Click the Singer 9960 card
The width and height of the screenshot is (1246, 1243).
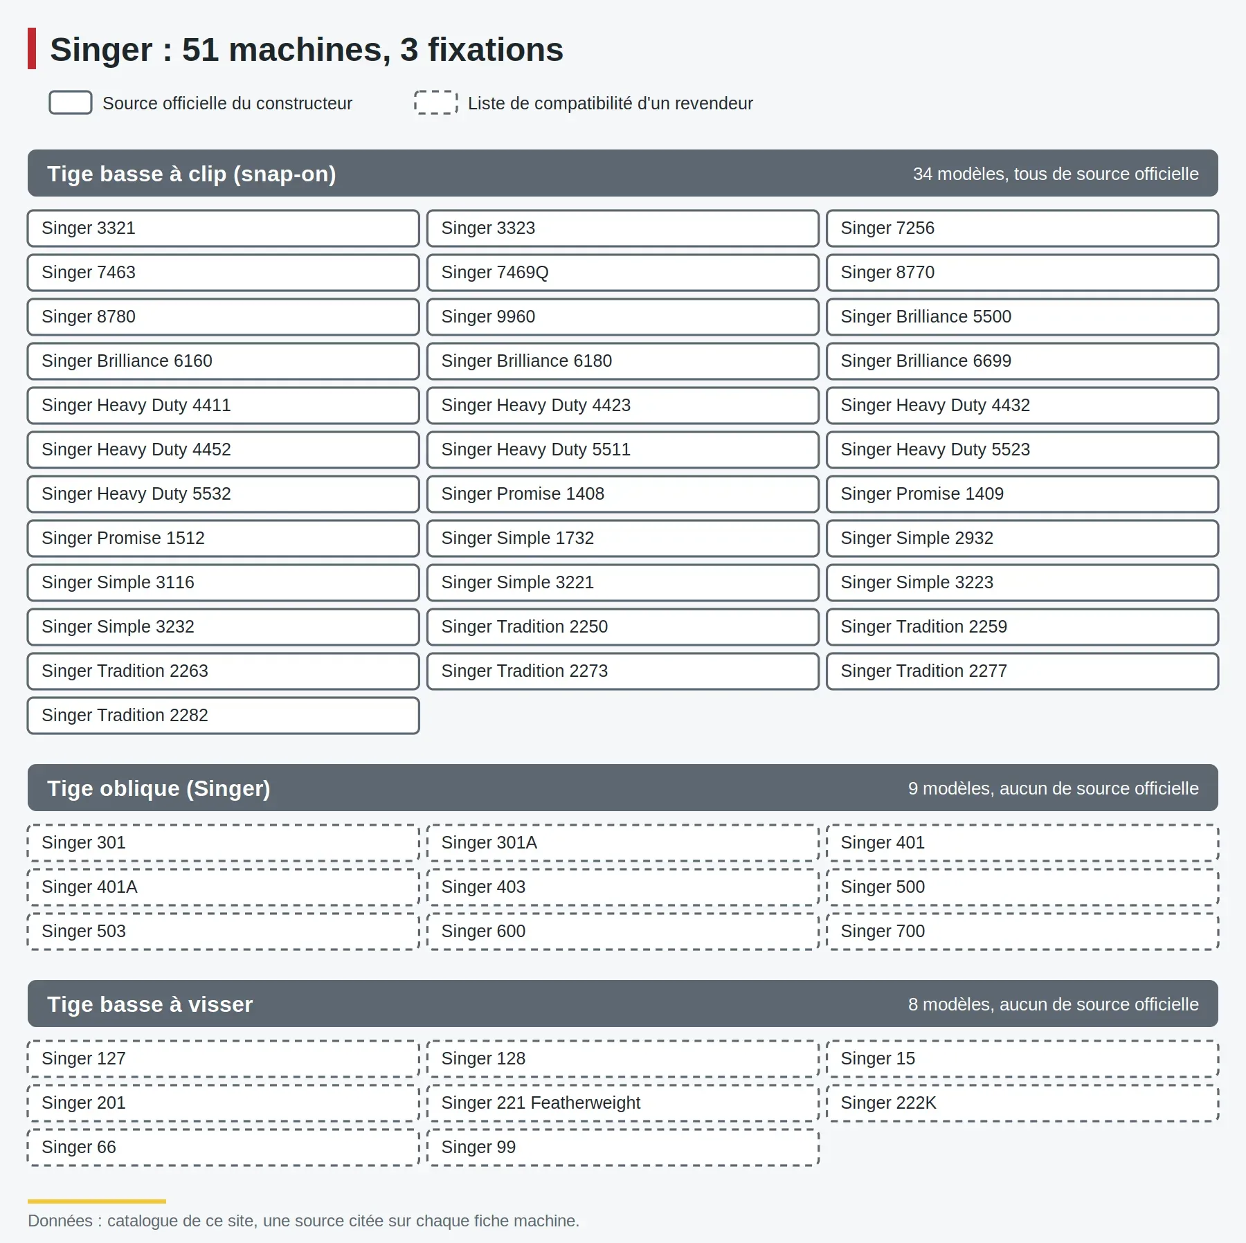click(623, 317)
